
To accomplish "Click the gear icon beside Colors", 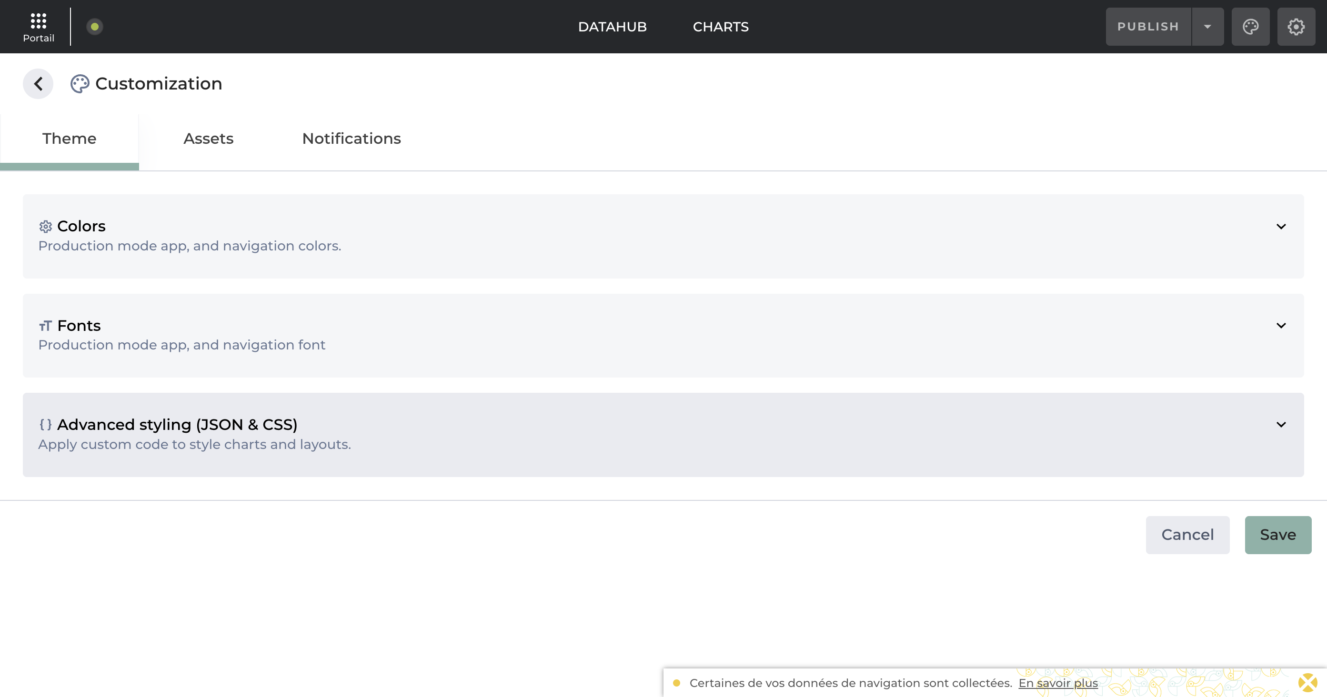I will pyautogui.click(x=45, y=226).
